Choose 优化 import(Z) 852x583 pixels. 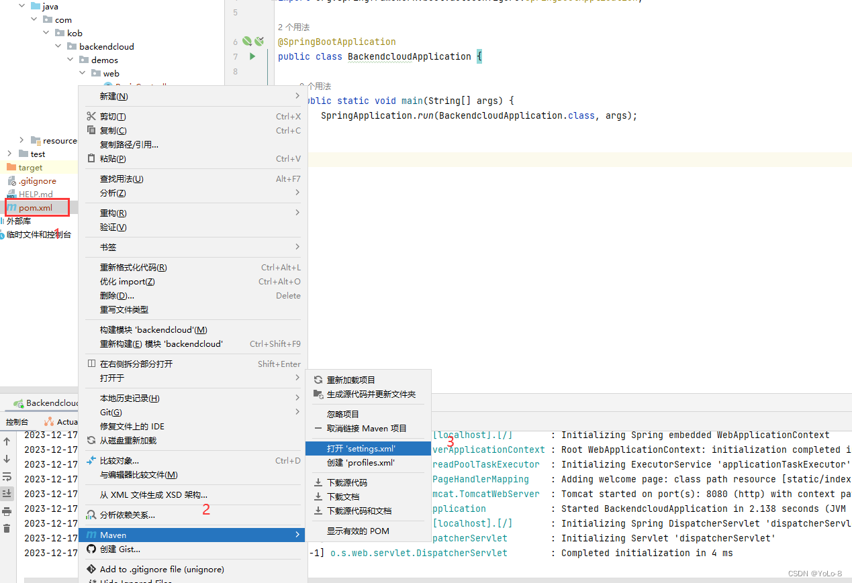point(193,281)
